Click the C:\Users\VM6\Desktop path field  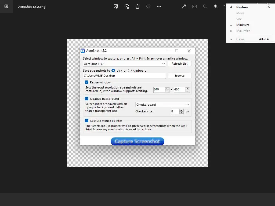point(124,76)
